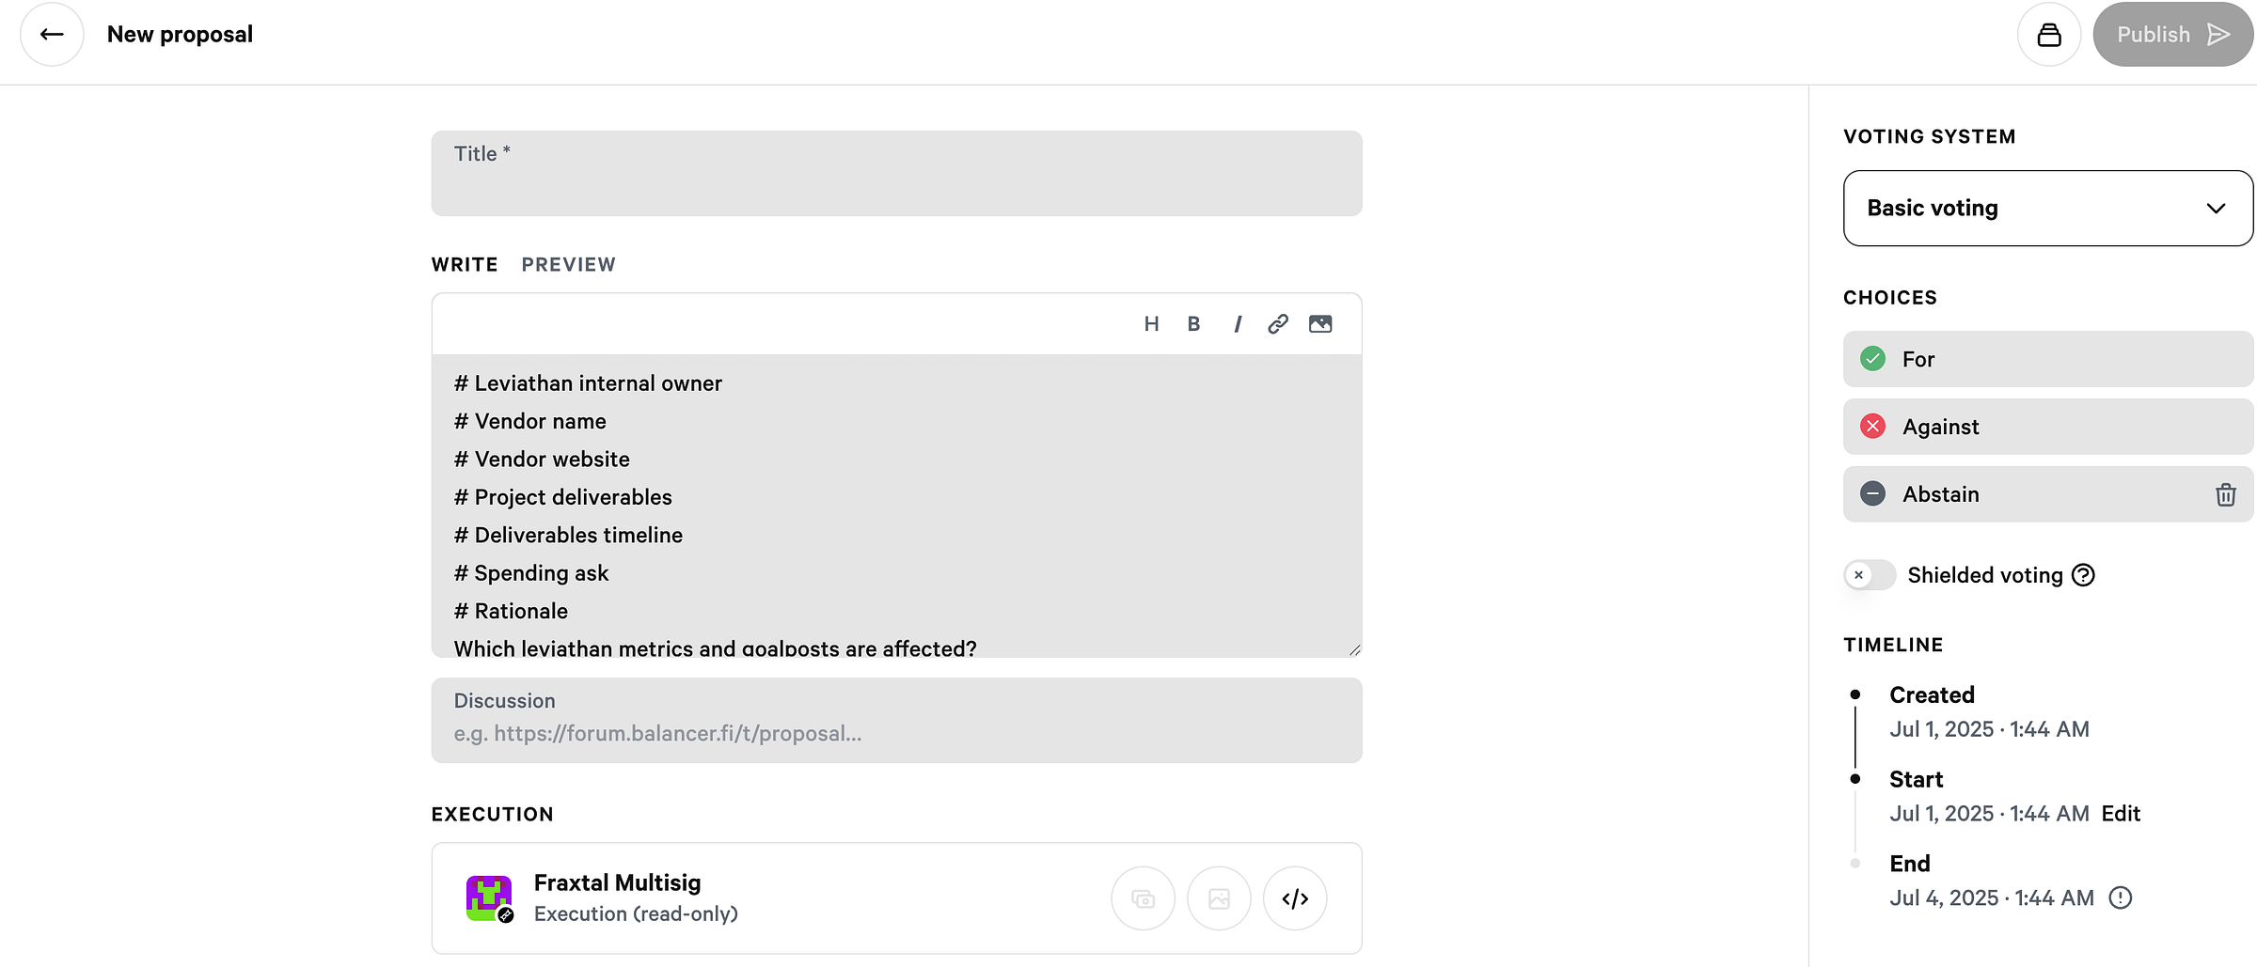Edit the Start date

[2121, 814]
